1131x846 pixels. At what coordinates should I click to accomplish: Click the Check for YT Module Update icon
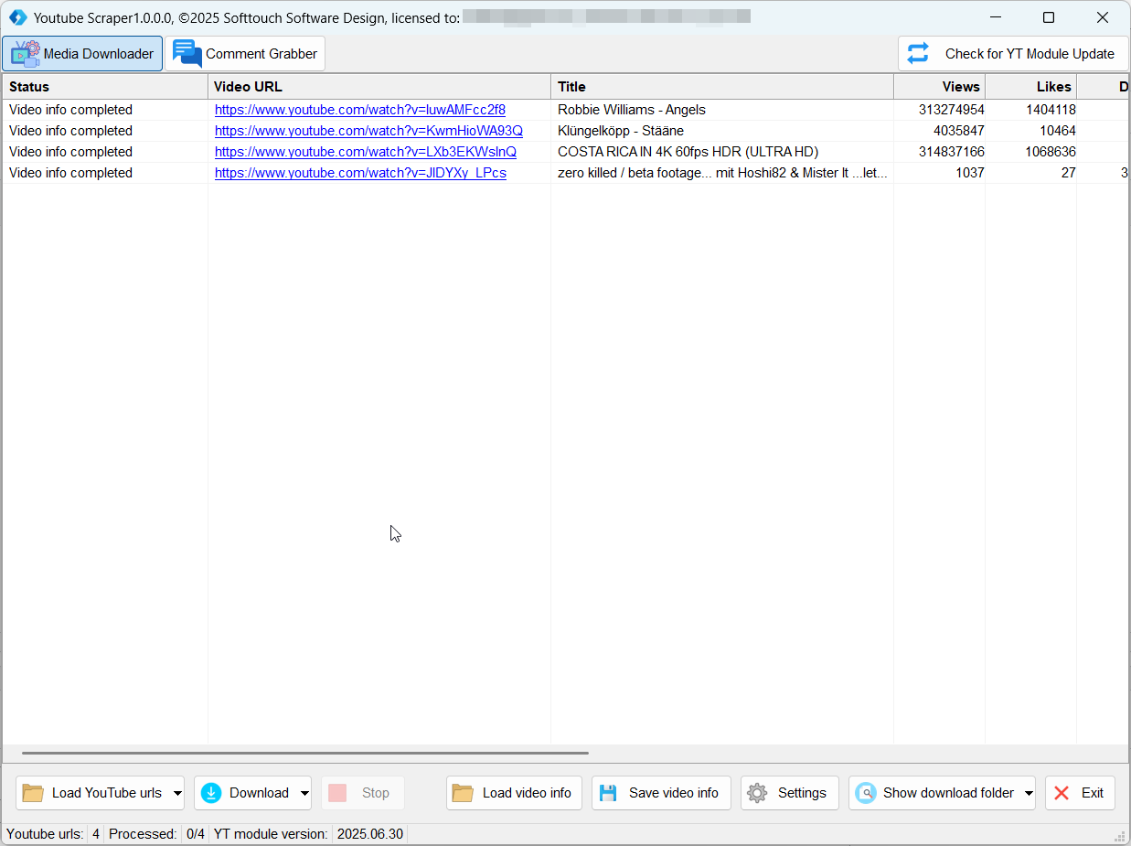(x=918, y=54)
